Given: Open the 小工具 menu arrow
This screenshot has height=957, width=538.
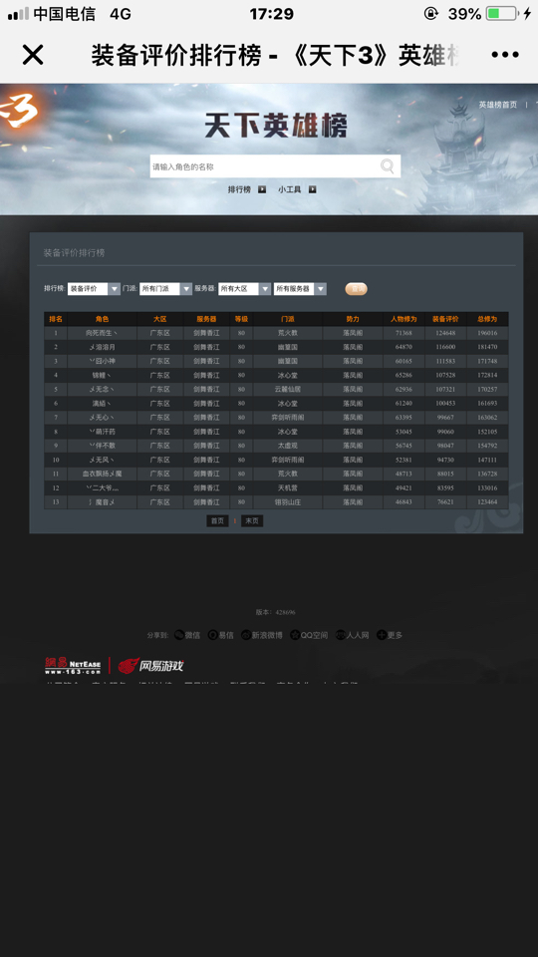Looking at the screenshot, I should pyautogui.click(x=312, y=189).
